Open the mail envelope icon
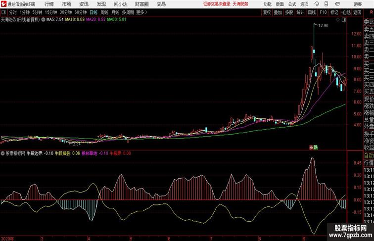The height and width of the screenshot is (241, 374). 337,4
